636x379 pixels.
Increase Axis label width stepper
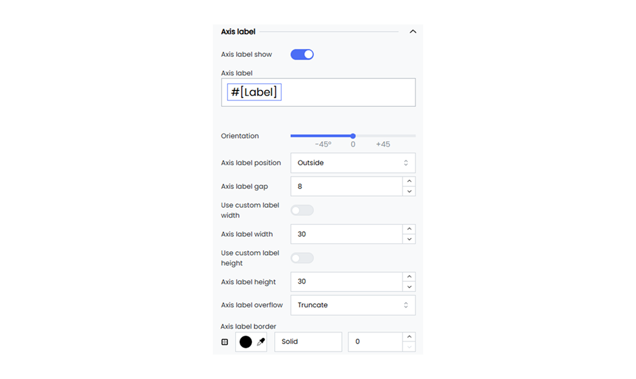409,229
